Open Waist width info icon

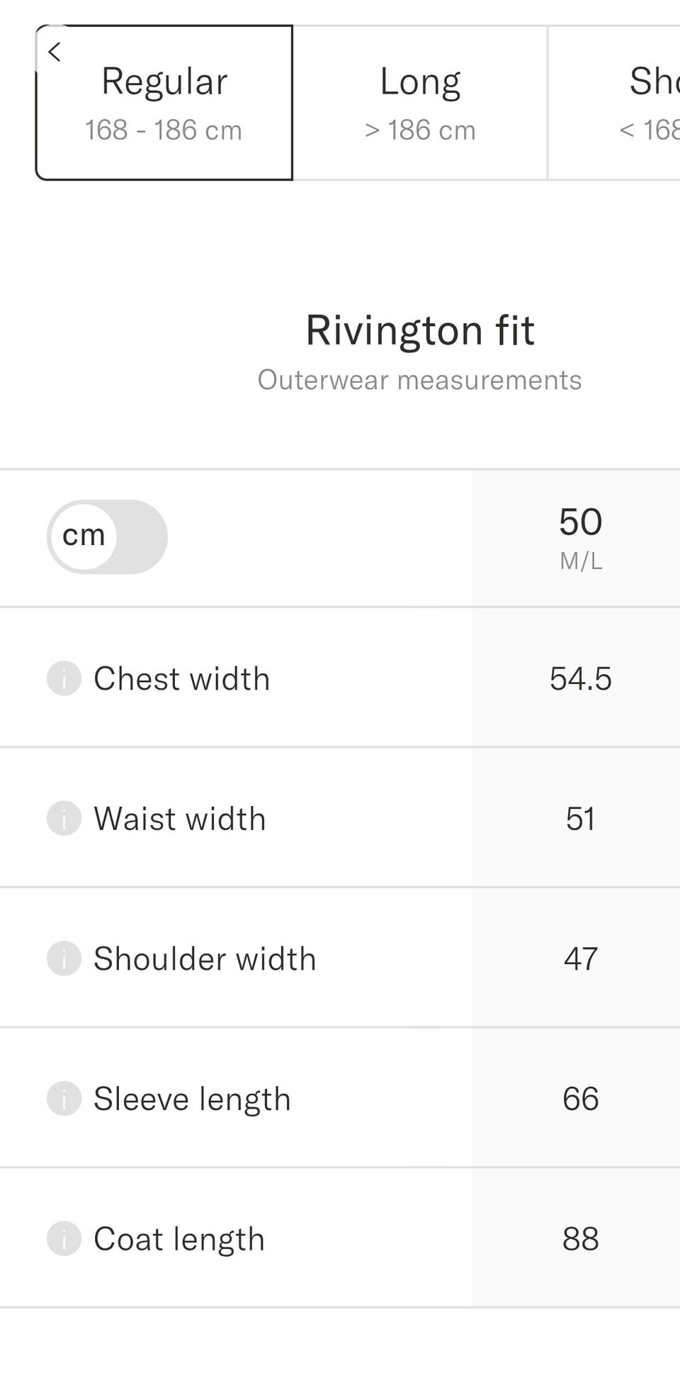(x=64, y=819)
